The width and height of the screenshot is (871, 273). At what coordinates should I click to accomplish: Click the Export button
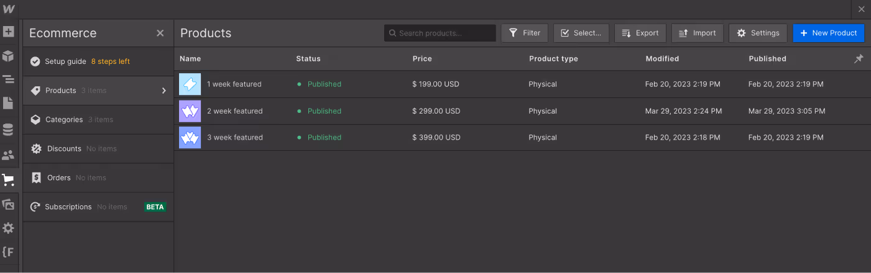[640, 33]
